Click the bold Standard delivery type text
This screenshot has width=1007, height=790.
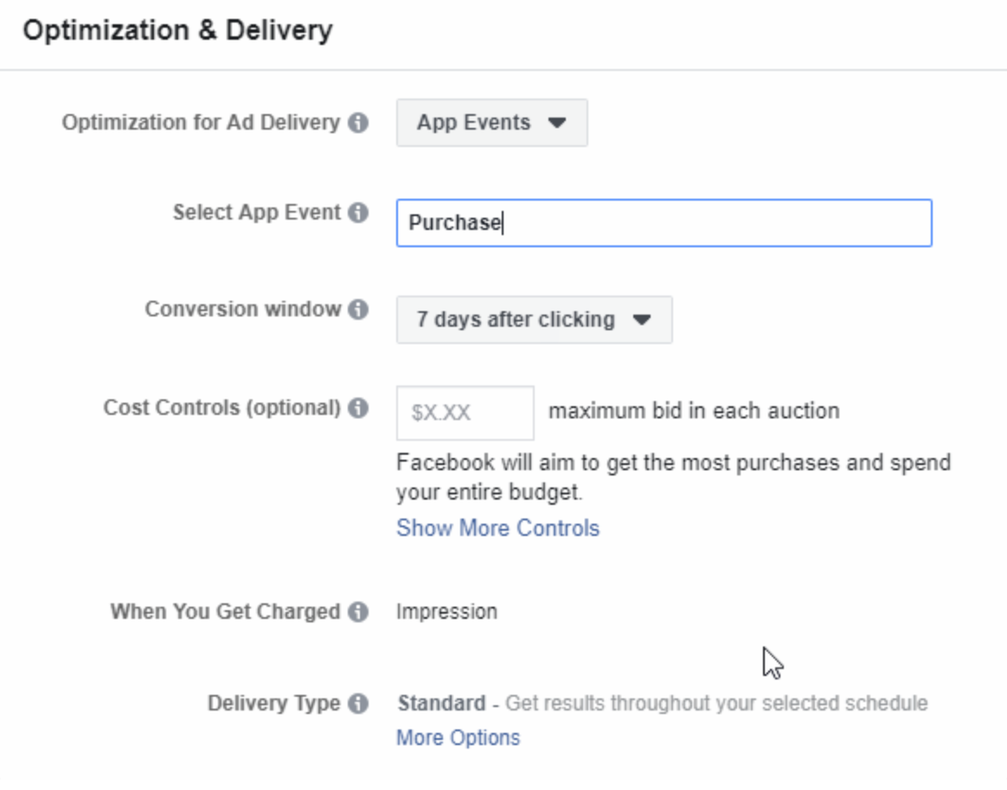tap(441, 704)
